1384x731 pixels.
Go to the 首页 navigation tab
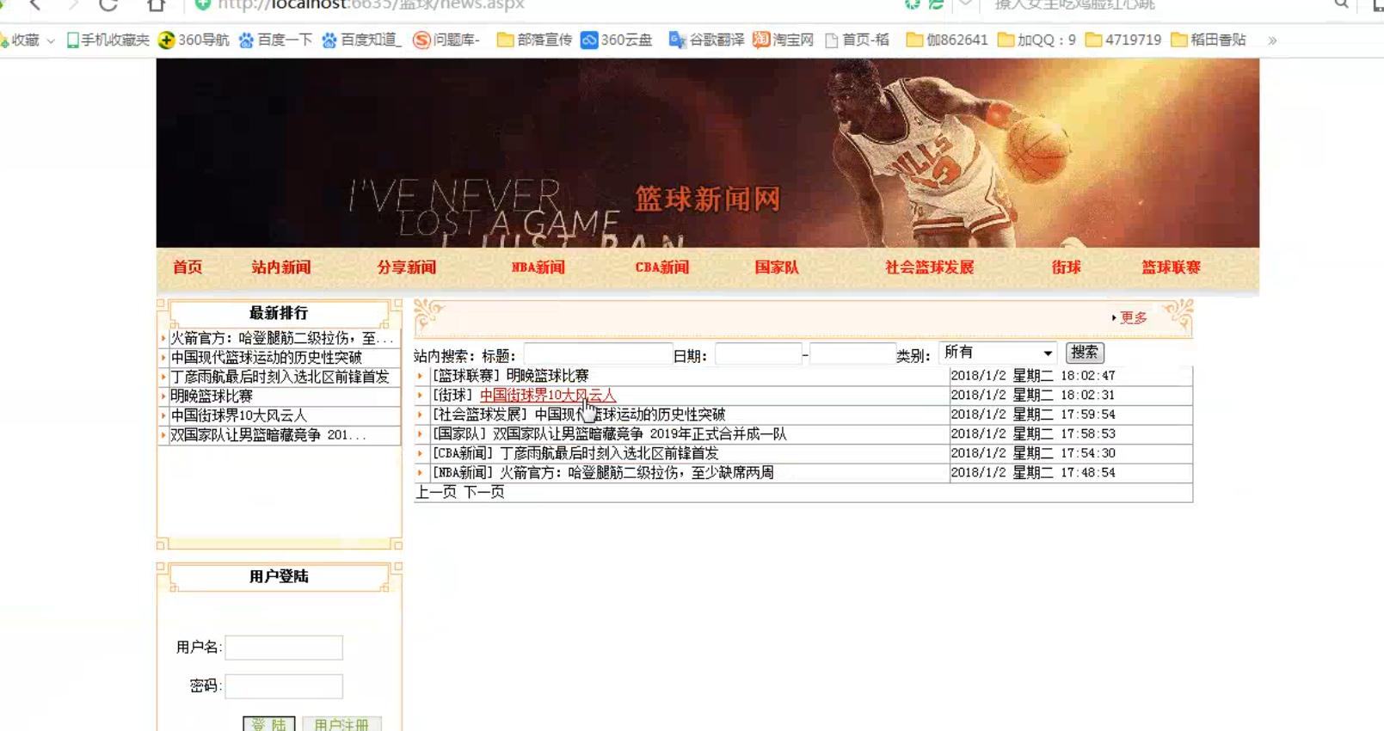[188, 267]
